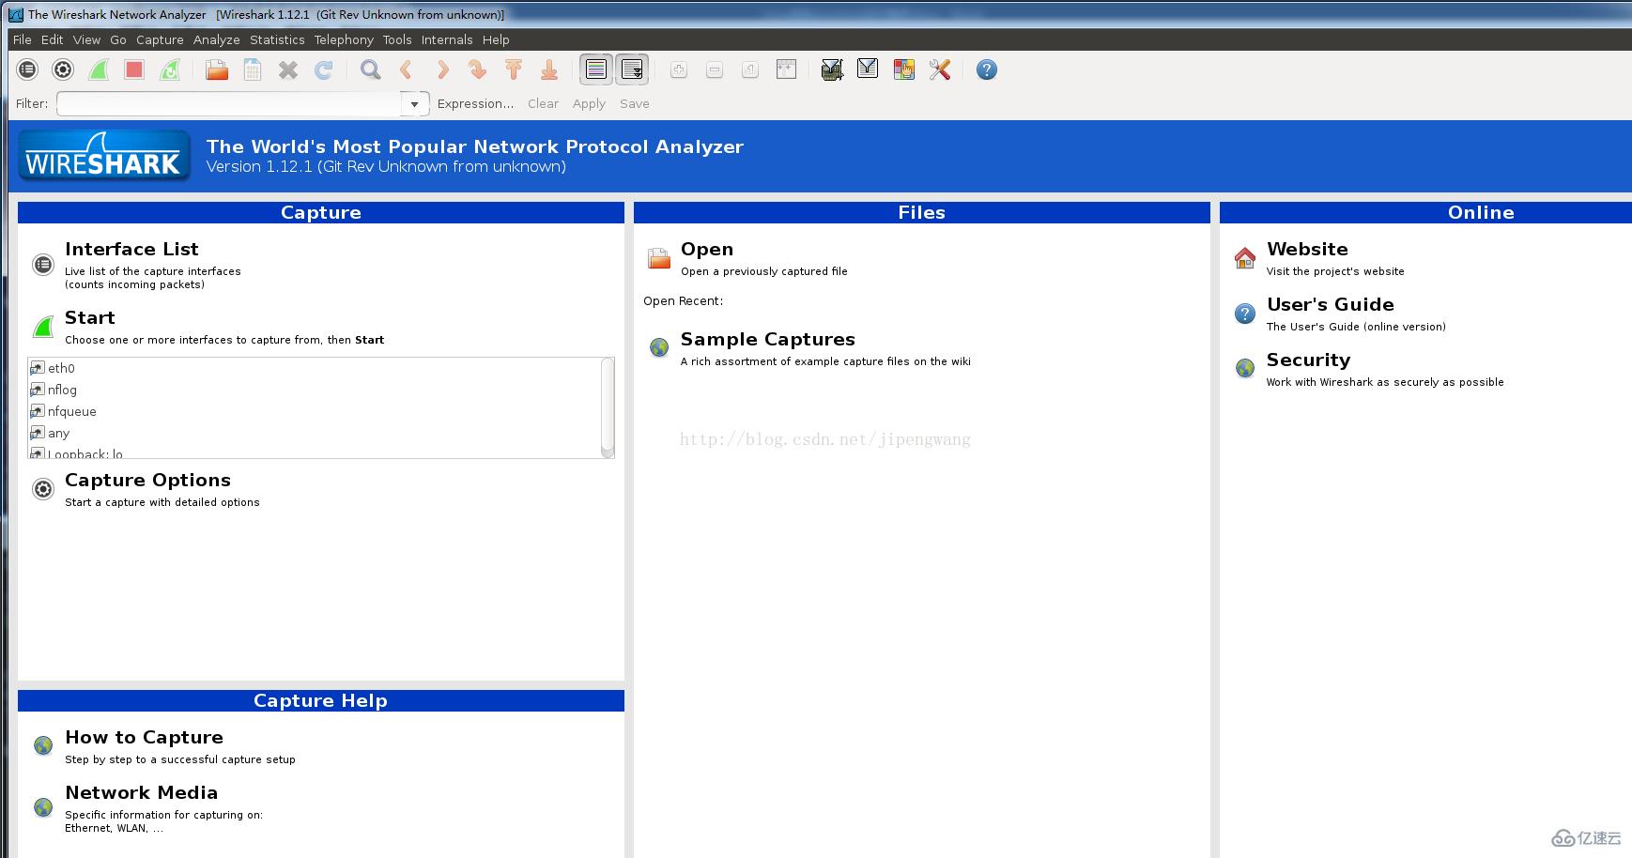The width and height of the screenshot is (1632, 858).
Task: Select the any interface row
Action: click(315, 433)
